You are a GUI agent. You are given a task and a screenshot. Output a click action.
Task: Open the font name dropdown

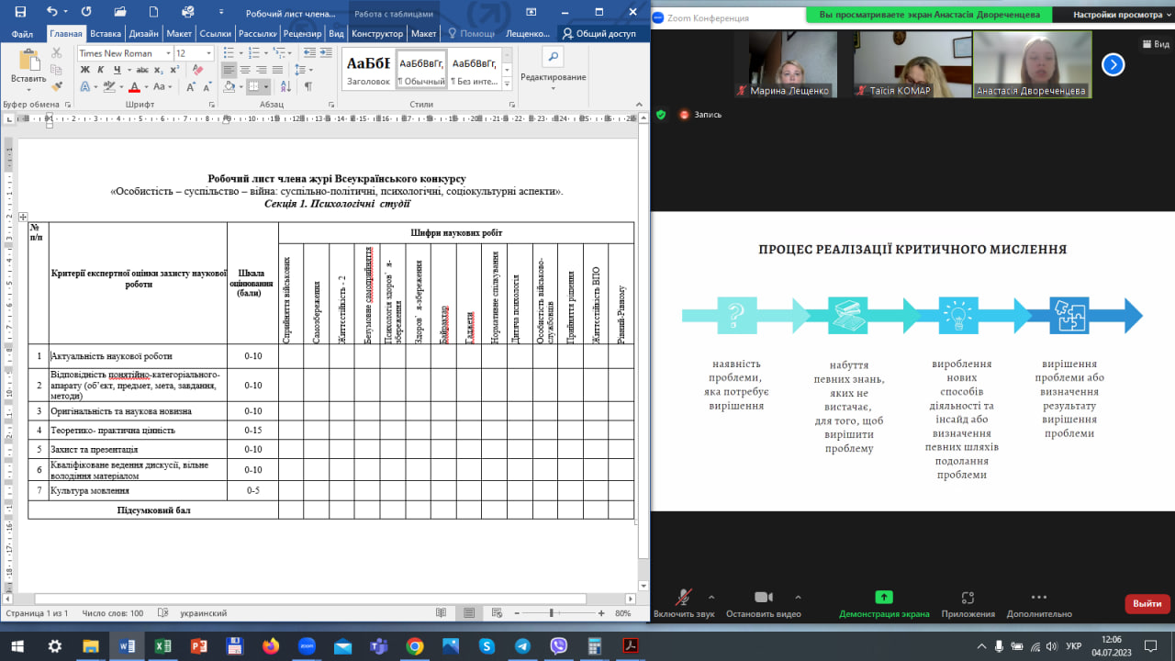point(168,53)
